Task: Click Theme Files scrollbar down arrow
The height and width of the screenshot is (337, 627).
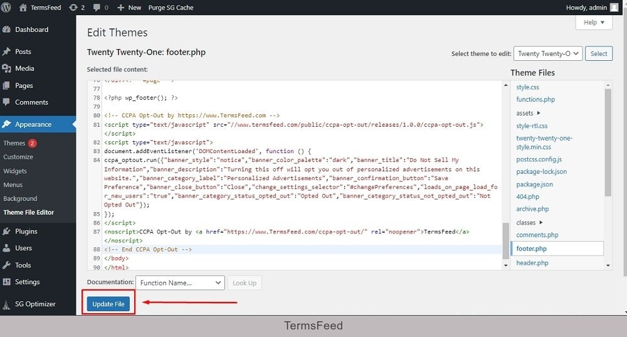Action: (608, 265)
